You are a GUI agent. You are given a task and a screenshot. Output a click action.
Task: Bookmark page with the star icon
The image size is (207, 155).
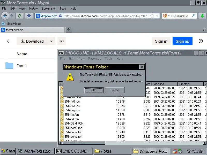click(x=152, y=16)
